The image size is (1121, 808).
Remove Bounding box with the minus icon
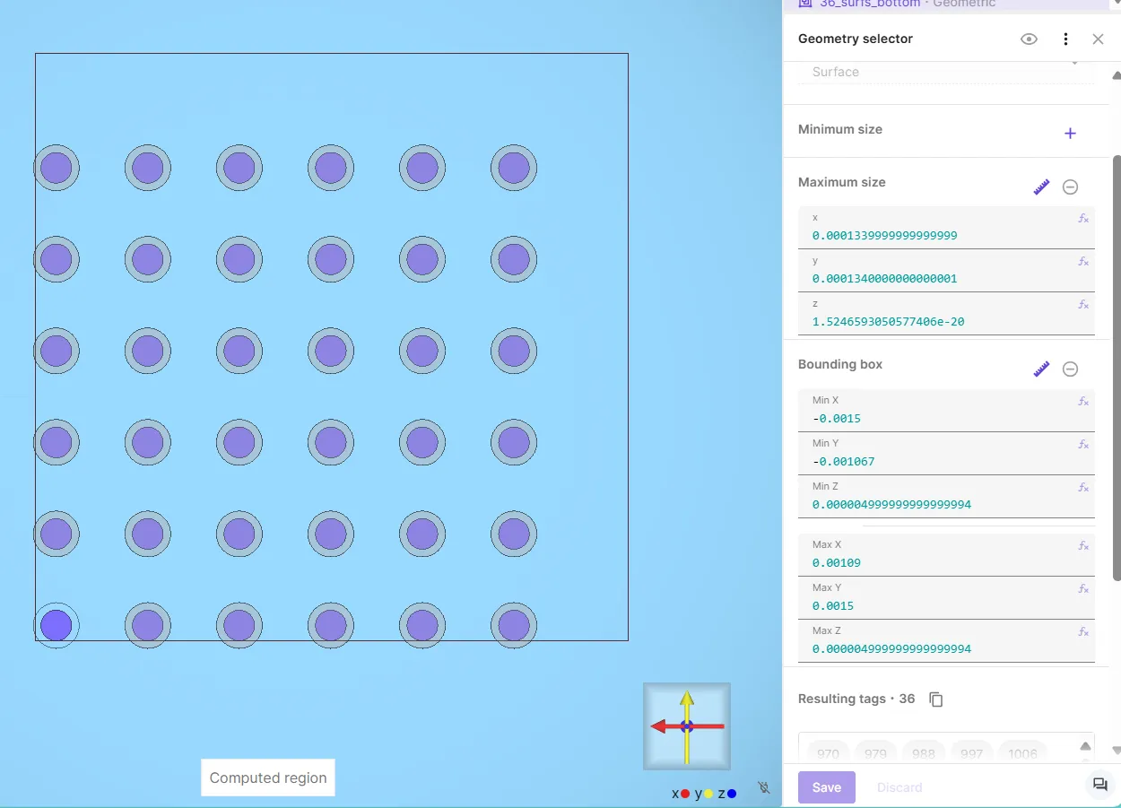click(x=1070, y=369)
